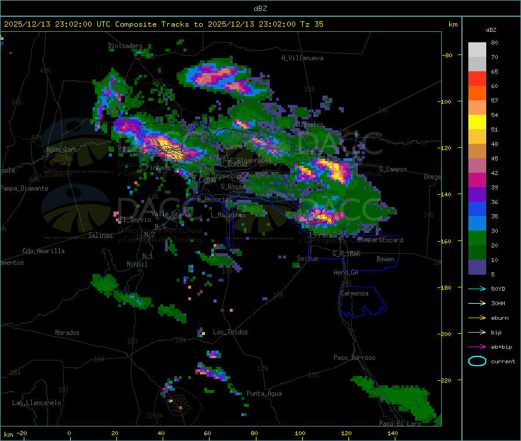Select the blue 35 dBZ color swatch
This screenshot has height=441, width=521.
[477, 209]
